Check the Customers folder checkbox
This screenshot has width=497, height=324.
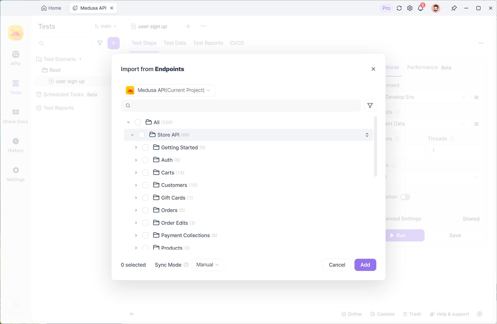pos(145,185)
